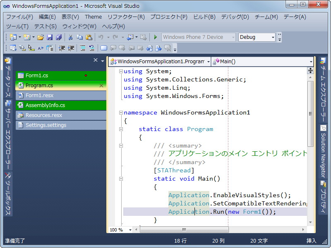Viewport: 331px width, 248px height.
Task: Click the Cut scissors icon
Action: 70,37
